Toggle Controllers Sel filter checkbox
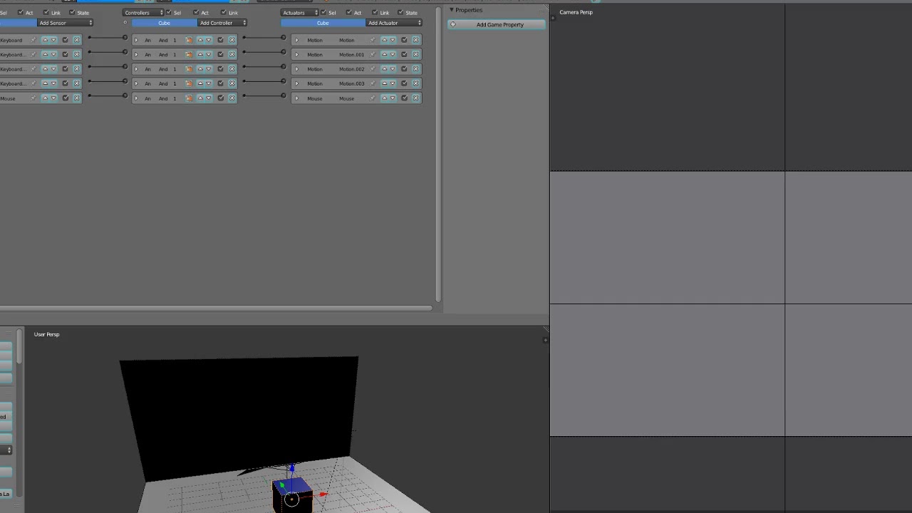Screen dimensions: 912x513 click(169, 12)
